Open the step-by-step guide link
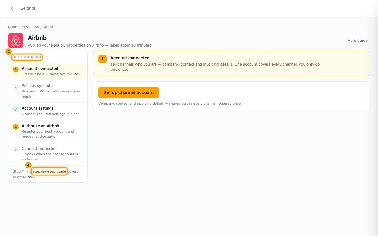 coord(49,171)
